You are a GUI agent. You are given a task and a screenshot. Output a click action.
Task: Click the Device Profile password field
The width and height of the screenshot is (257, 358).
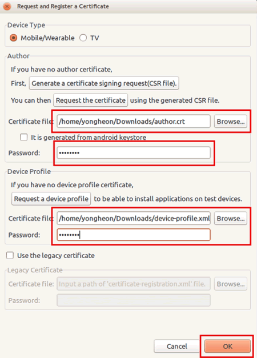(x=134, y=235)
